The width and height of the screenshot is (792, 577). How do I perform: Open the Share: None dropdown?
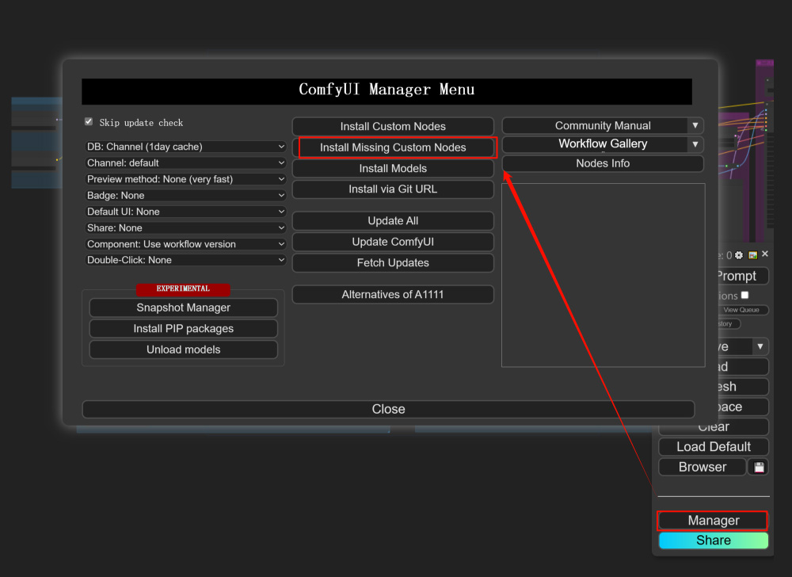click(185, 227)
